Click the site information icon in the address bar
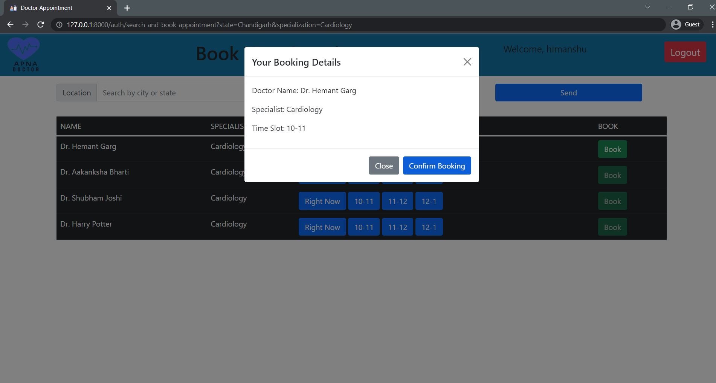The image size is (716, 383). point(60,25)
